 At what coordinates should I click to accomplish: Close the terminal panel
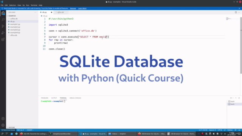pyautogui.click(x=239, y=98)
